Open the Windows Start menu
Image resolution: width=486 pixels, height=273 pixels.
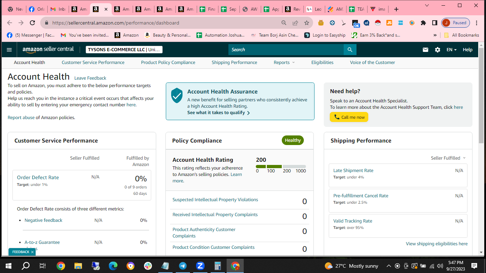click(9, 266)
